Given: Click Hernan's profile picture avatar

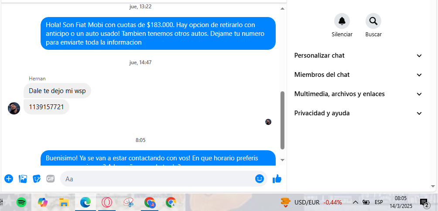Looking at the screenshot, I should [x=14, y=108].
